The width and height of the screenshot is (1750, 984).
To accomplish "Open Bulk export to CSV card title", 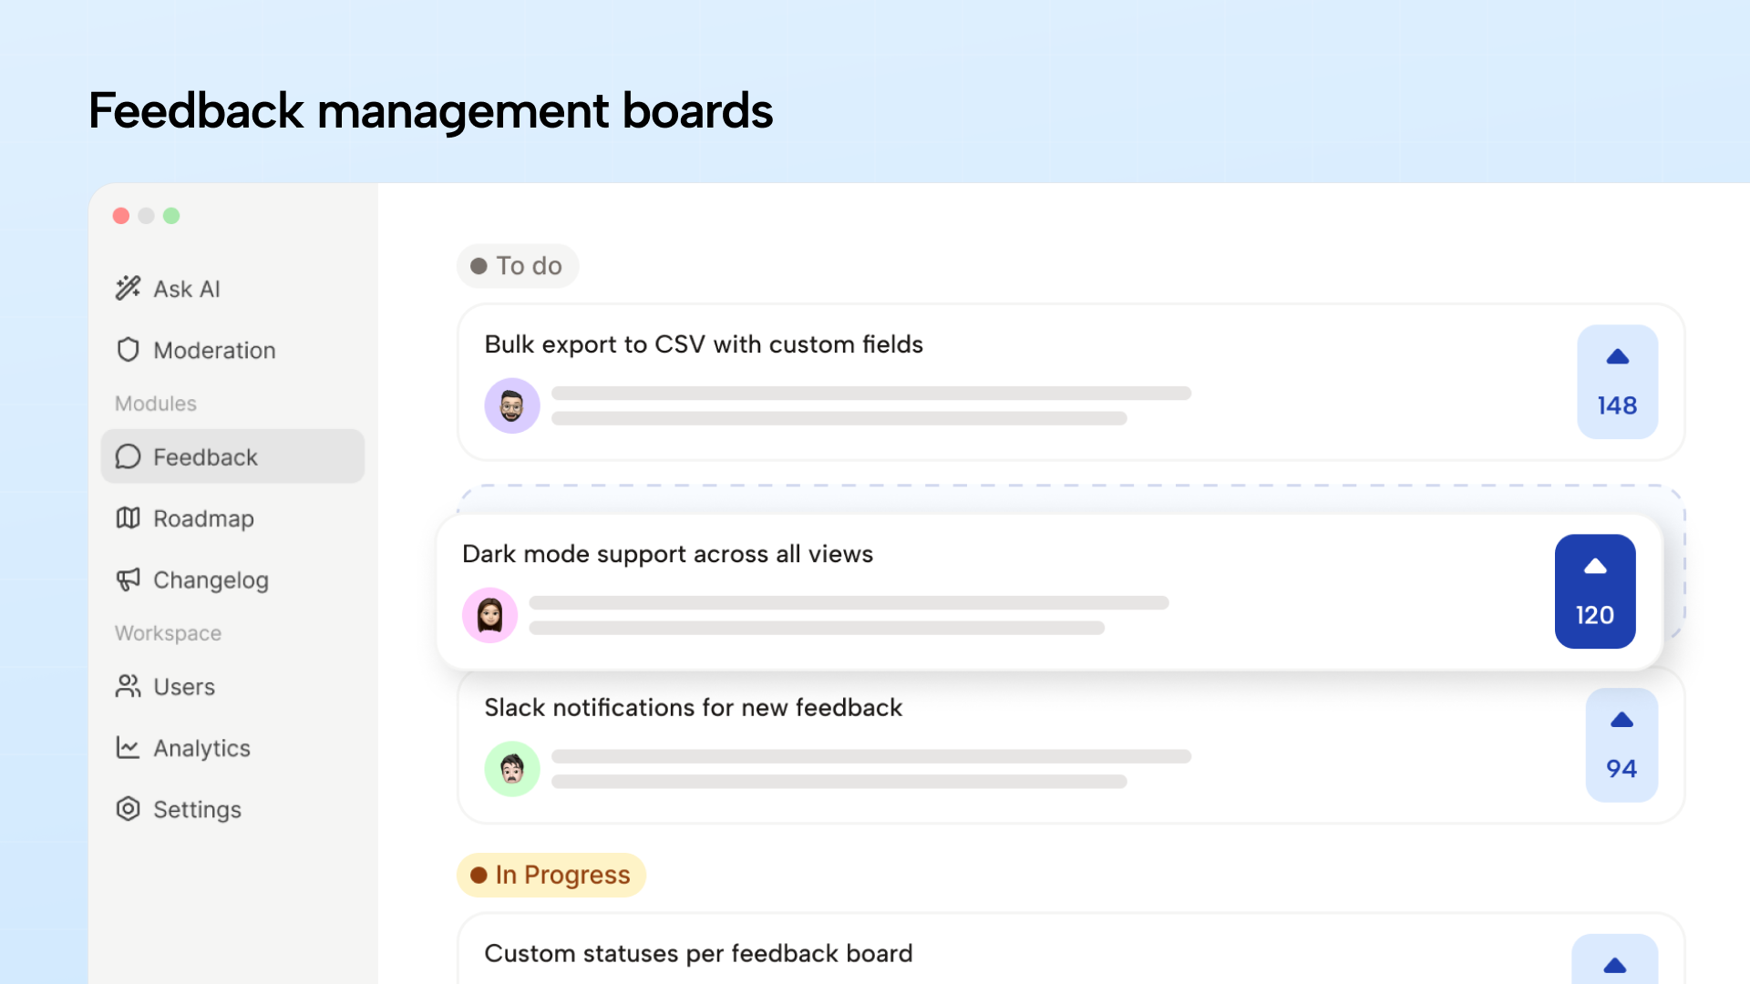I will 704,344.
